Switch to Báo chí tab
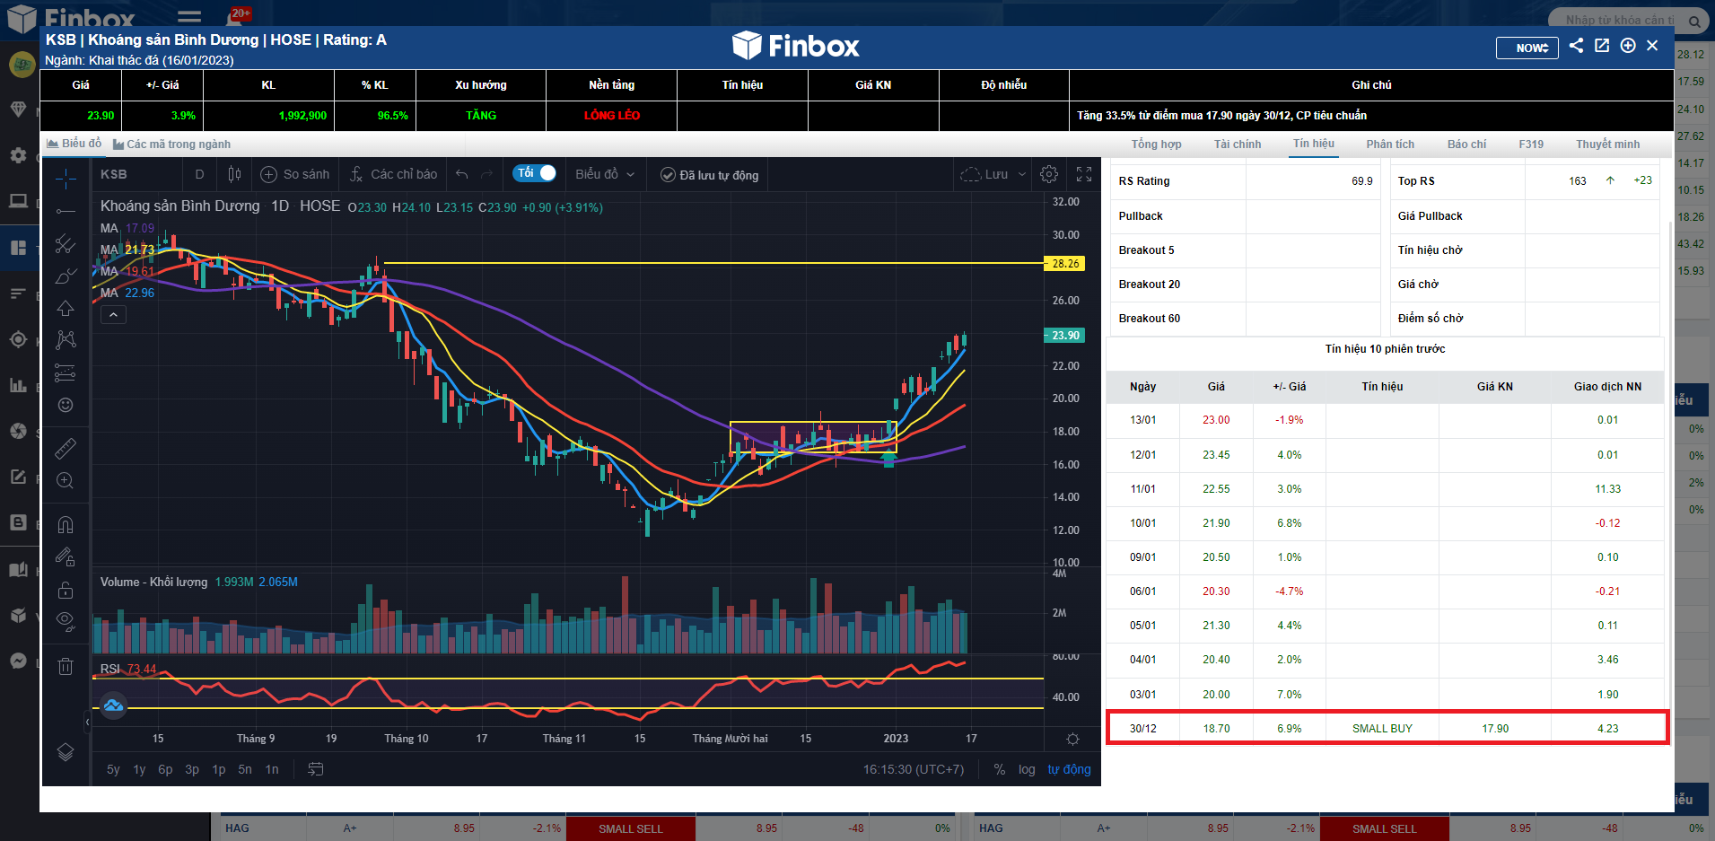 pos(1466,144)
